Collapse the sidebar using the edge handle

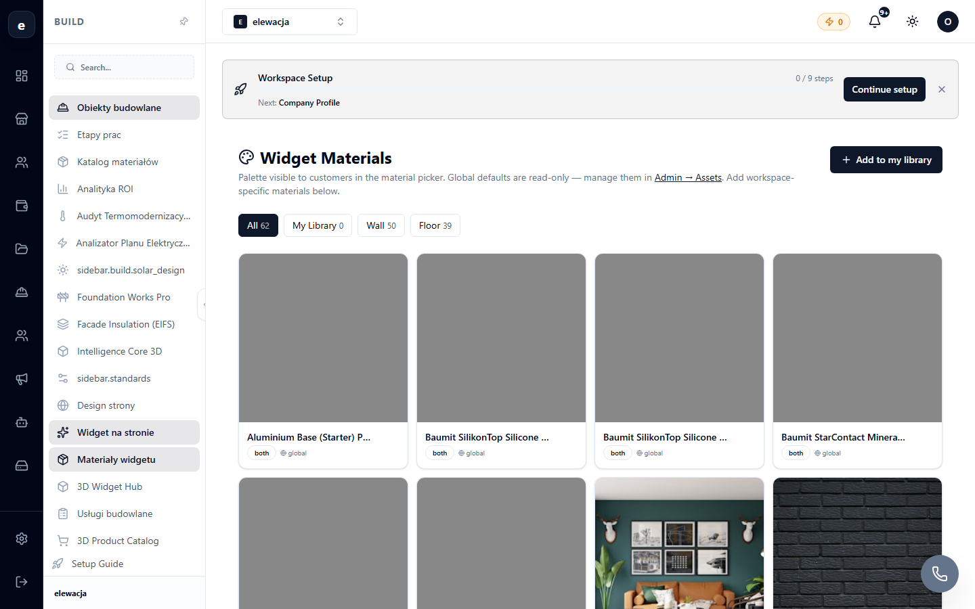tap(202, 304)
